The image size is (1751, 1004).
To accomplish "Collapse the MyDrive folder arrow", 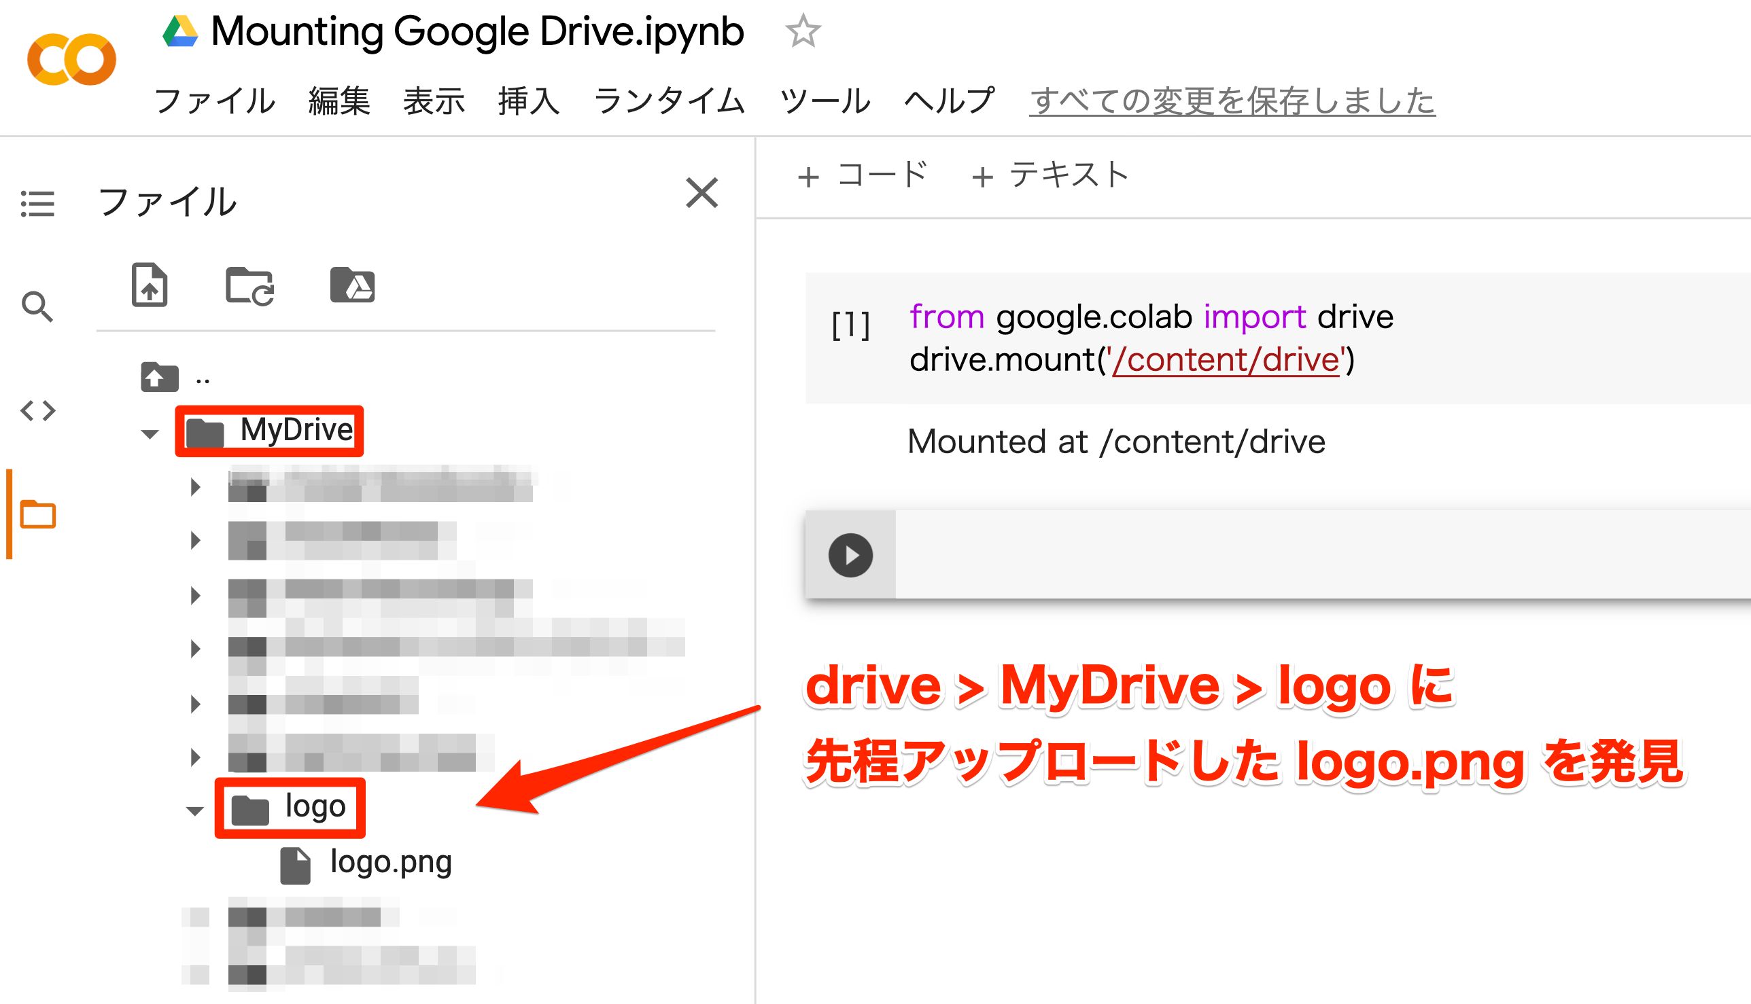I will coord(150,434).
